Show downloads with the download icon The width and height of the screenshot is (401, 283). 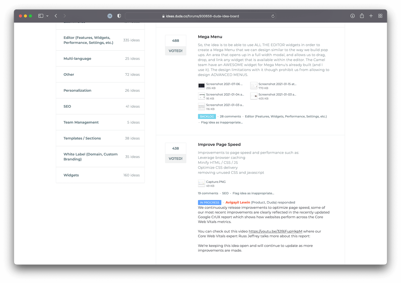point(353,16)
